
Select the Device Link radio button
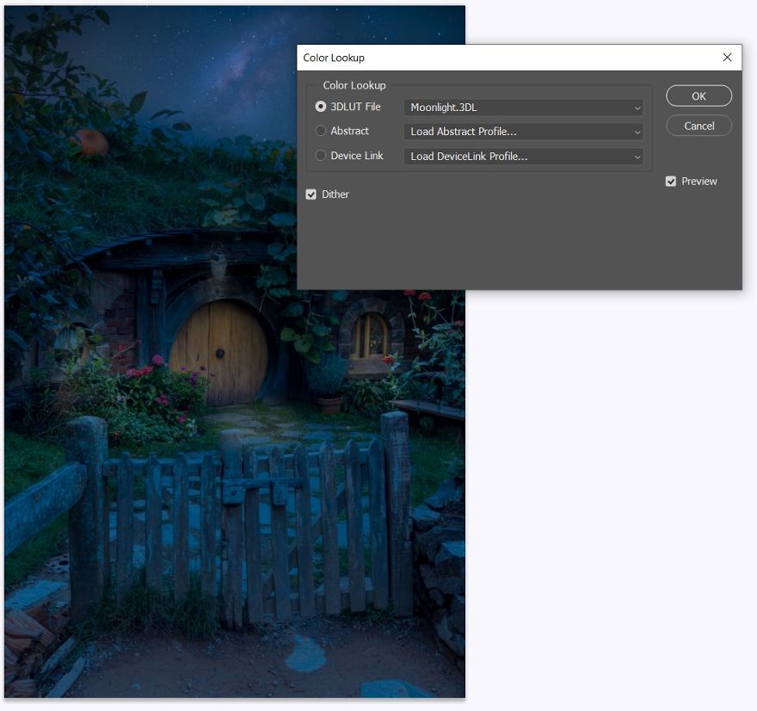tap(321, 156)
